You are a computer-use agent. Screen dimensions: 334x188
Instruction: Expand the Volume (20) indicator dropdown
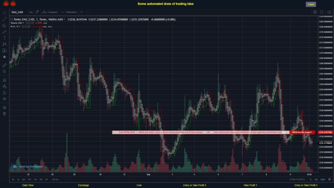point(23,23)
